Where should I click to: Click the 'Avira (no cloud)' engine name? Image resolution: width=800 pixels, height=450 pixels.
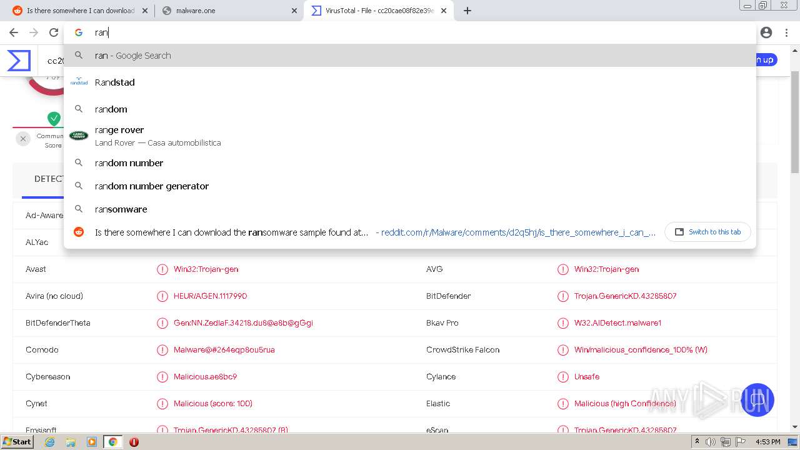[x=54, y=296]
